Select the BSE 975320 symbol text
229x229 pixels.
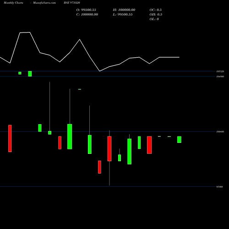[72, 3]
